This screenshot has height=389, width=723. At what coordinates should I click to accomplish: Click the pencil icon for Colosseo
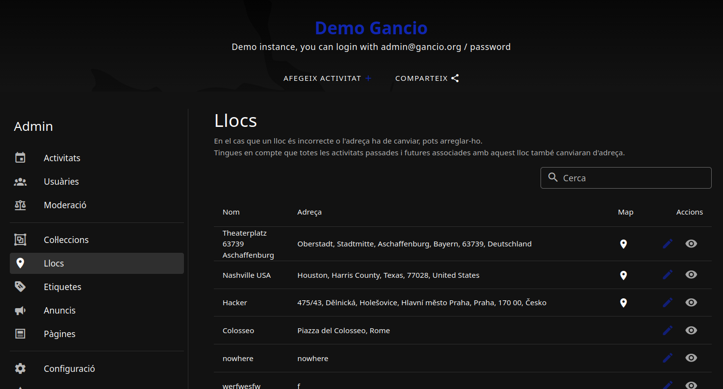[x=667, y=331]
